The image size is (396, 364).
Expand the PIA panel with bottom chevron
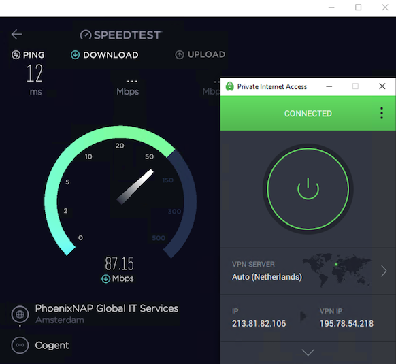[x=308, y=352]
